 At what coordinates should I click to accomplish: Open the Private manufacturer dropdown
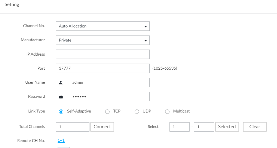coord(103,40)
